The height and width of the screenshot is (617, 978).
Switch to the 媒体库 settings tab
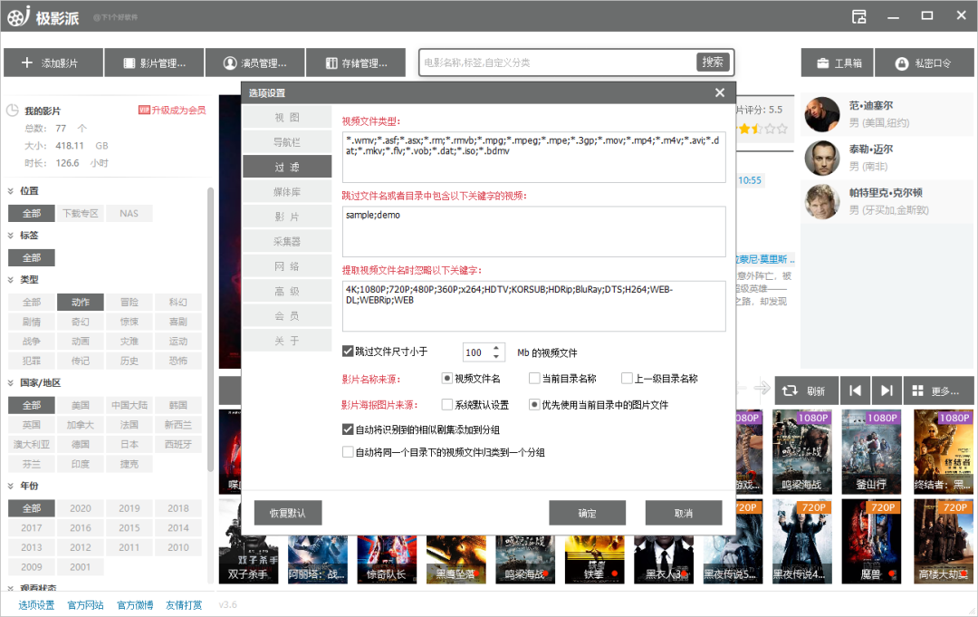[x=287, y=192]
